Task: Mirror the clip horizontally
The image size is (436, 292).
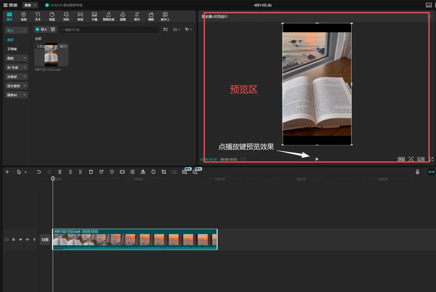Action: pos(143,172)
